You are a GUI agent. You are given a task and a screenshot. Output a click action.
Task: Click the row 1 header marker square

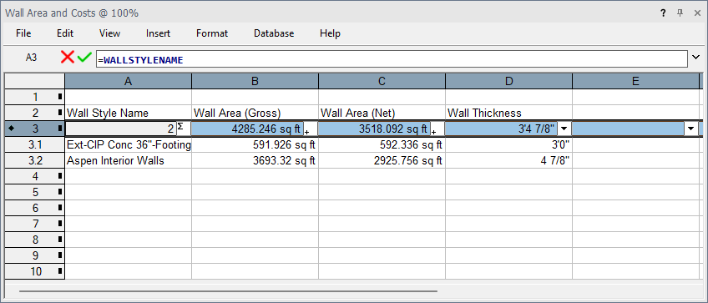pos(60,97)
